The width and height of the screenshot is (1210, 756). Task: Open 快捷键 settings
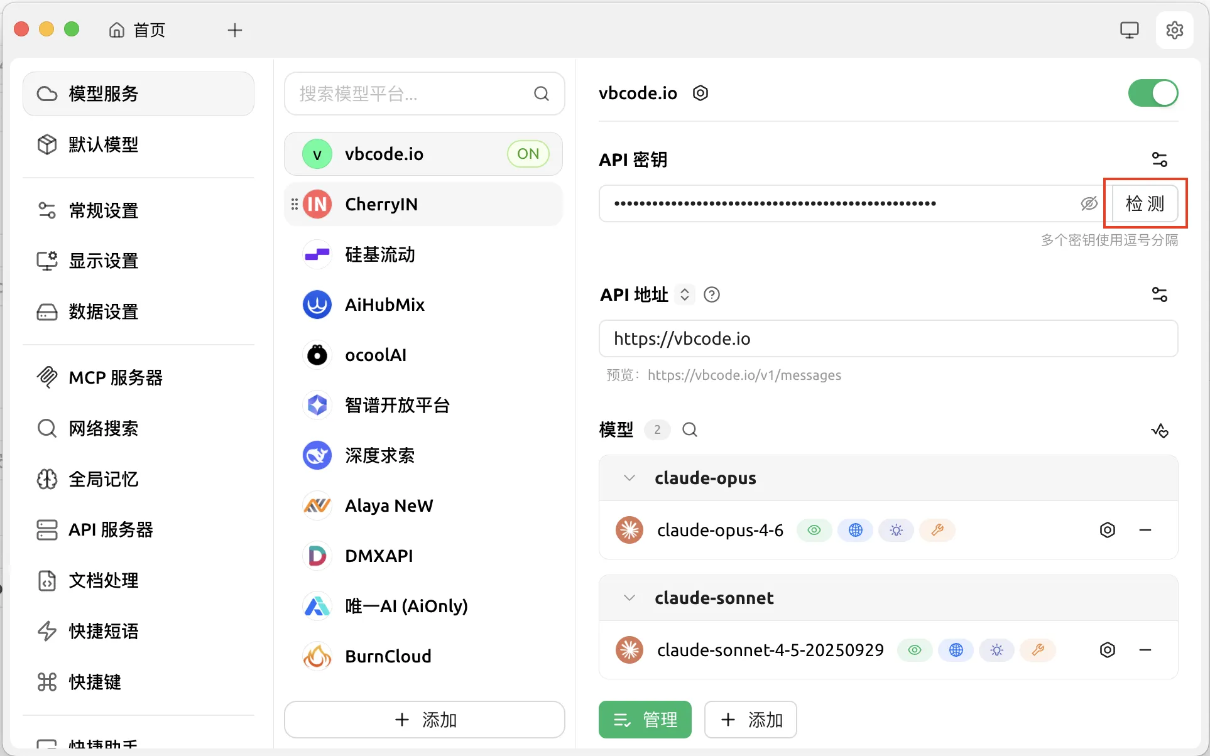pos(138,682)
